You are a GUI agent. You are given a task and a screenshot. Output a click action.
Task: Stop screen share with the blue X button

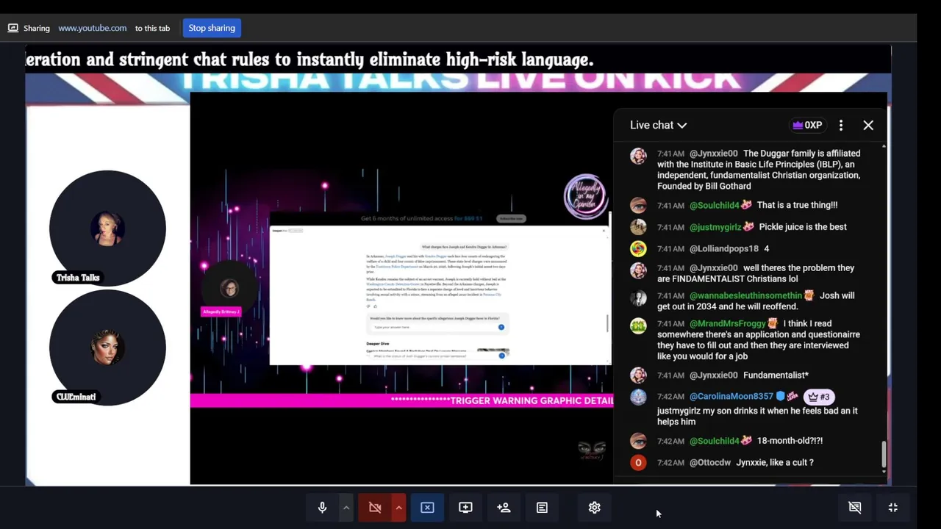pos(427,508)
